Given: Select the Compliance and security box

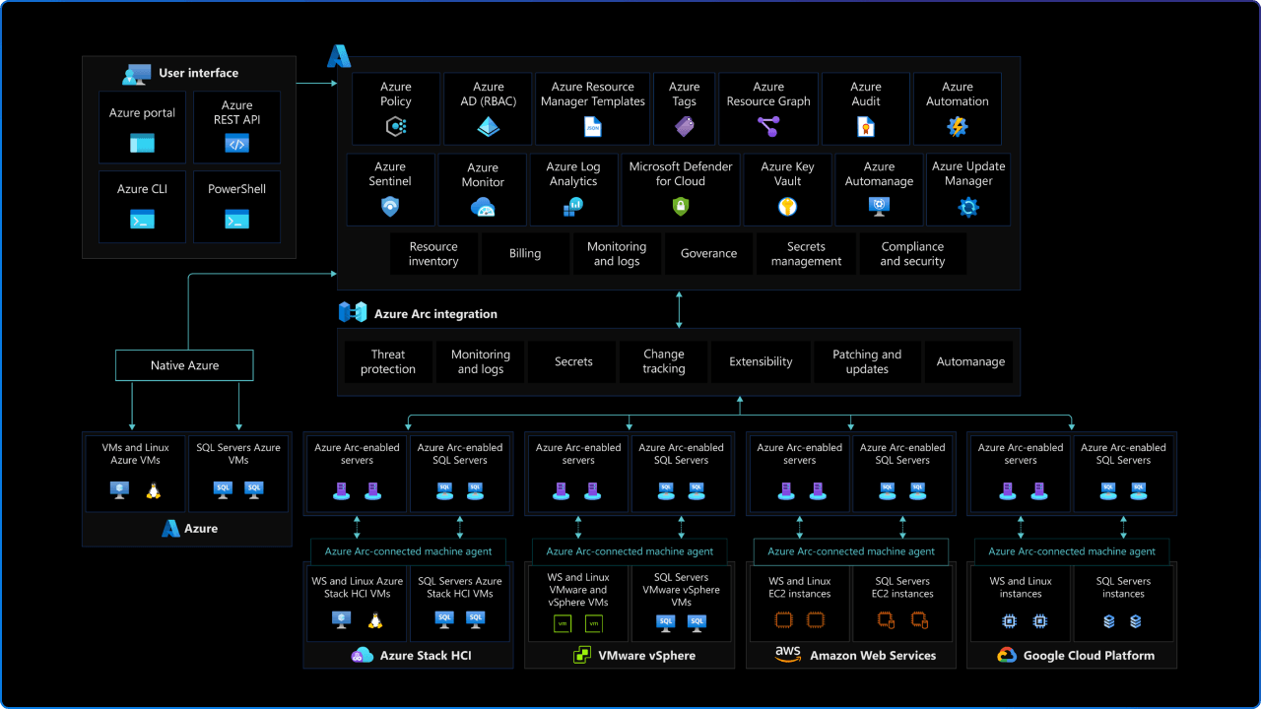Looking at the screenshot, I should click(912, 254).
